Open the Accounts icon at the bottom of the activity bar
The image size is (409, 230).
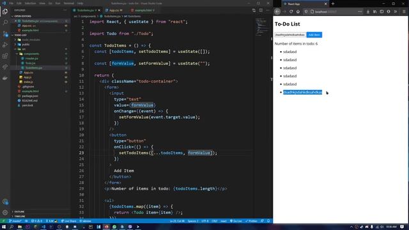5,202
